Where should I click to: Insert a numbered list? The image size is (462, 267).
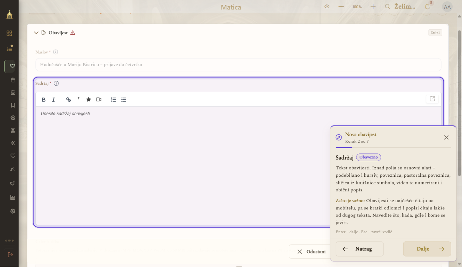[114, 99]
